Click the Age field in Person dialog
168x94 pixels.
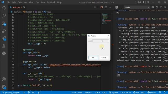pyautogui.click(x=101, y=41)
